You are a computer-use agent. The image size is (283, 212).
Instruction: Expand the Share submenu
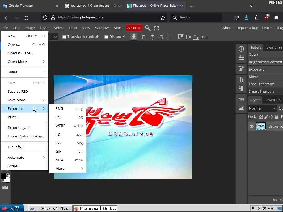tap(25, 72)
